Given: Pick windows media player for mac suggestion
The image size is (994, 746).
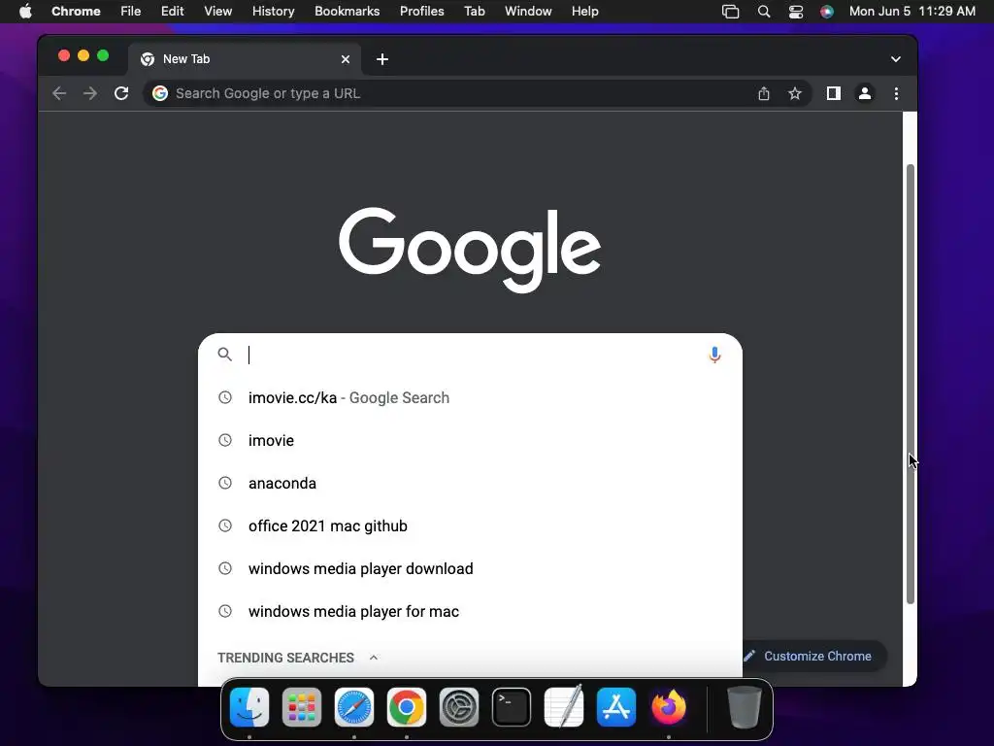Looking at the screenshot, I should pos(470,612).
